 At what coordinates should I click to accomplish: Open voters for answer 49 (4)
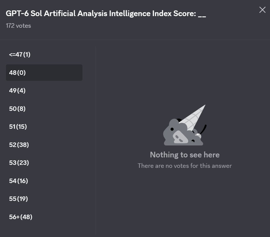pyautogui.click(x=44, y=91)
